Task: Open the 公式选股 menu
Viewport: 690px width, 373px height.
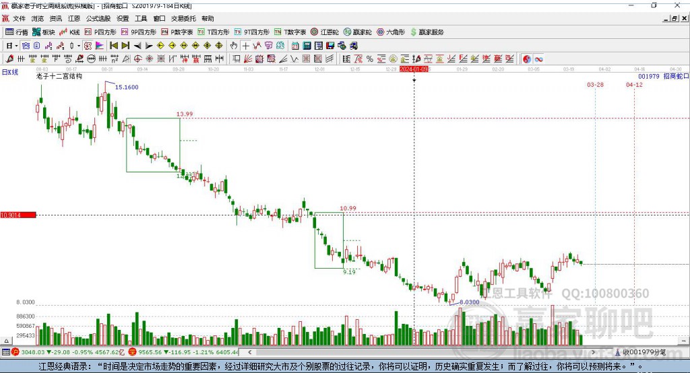Action: [98, 18]
